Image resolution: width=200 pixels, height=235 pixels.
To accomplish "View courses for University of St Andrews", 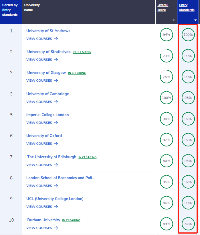I will pyautogui.click(x=42, y=39).
